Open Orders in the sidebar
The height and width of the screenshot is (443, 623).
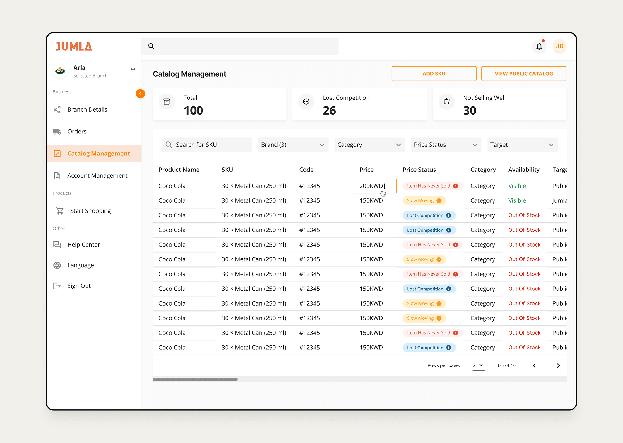[x=77, y=132]
